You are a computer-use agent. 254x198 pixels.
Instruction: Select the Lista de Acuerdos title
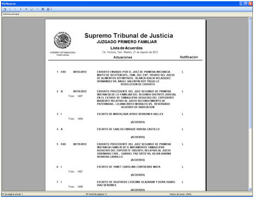126,48
